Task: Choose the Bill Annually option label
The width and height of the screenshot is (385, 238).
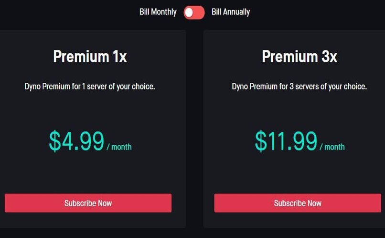Action: coord(230,12)
